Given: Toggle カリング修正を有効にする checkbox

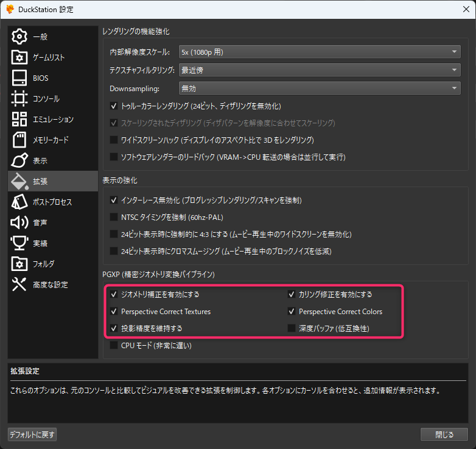Looking at the screenshot, I should tap(292, 294).
